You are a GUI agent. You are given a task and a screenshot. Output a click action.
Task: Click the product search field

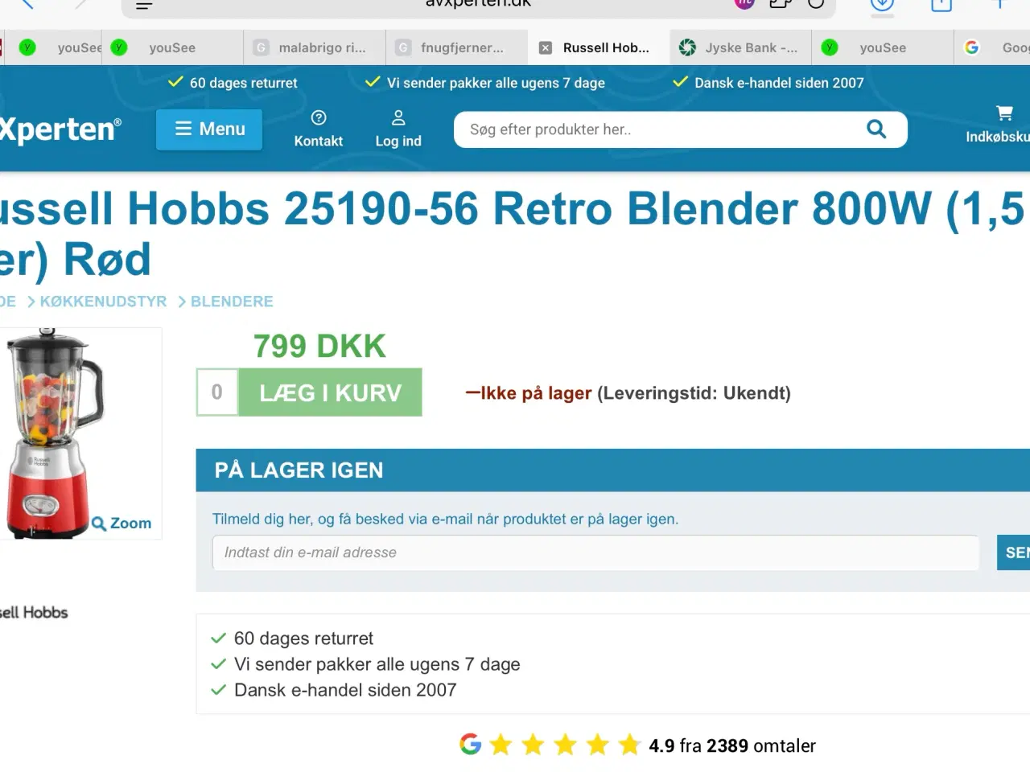pyautogui.click(x=660, y=129)
